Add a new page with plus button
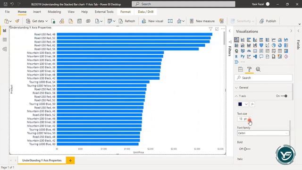This screenshot has height=170, width=302. tap(70, 161)
